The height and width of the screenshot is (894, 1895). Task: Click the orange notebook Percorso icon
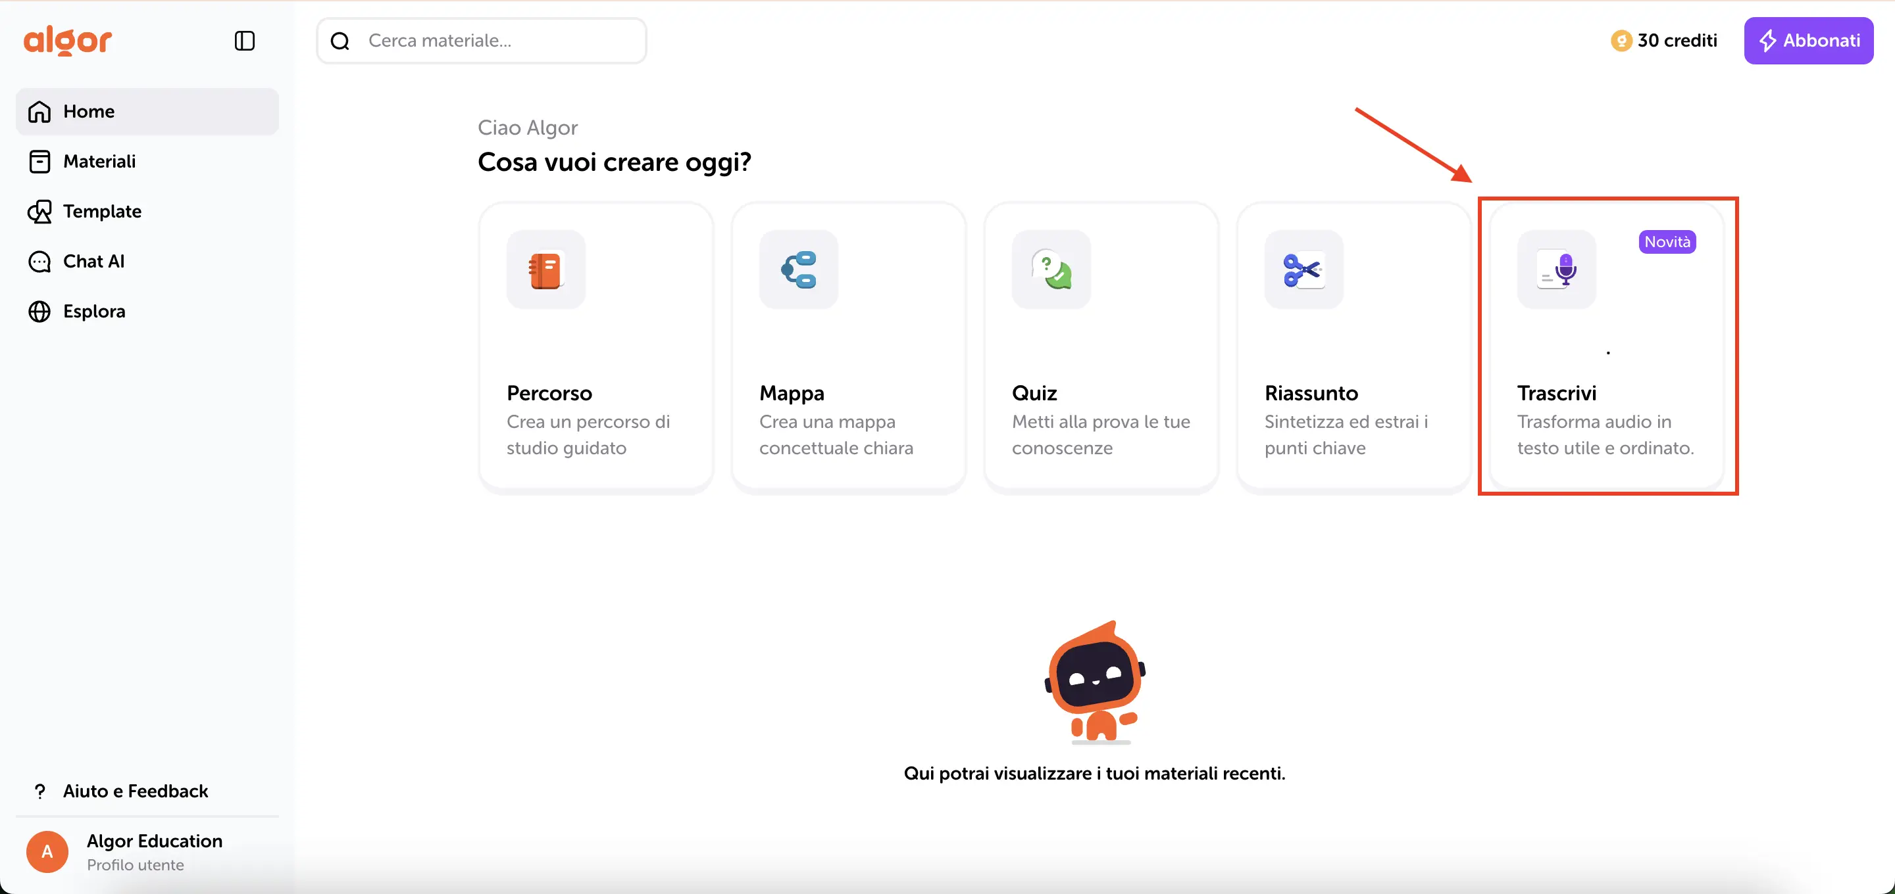545,270
